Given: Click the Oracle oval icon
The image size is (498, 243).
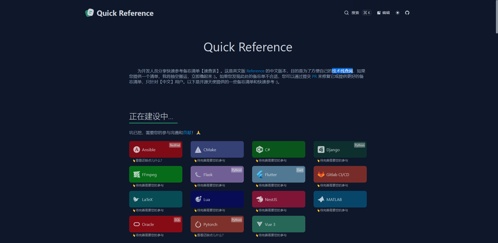Looking at the screenshot, I should click(x=137, y=224).
